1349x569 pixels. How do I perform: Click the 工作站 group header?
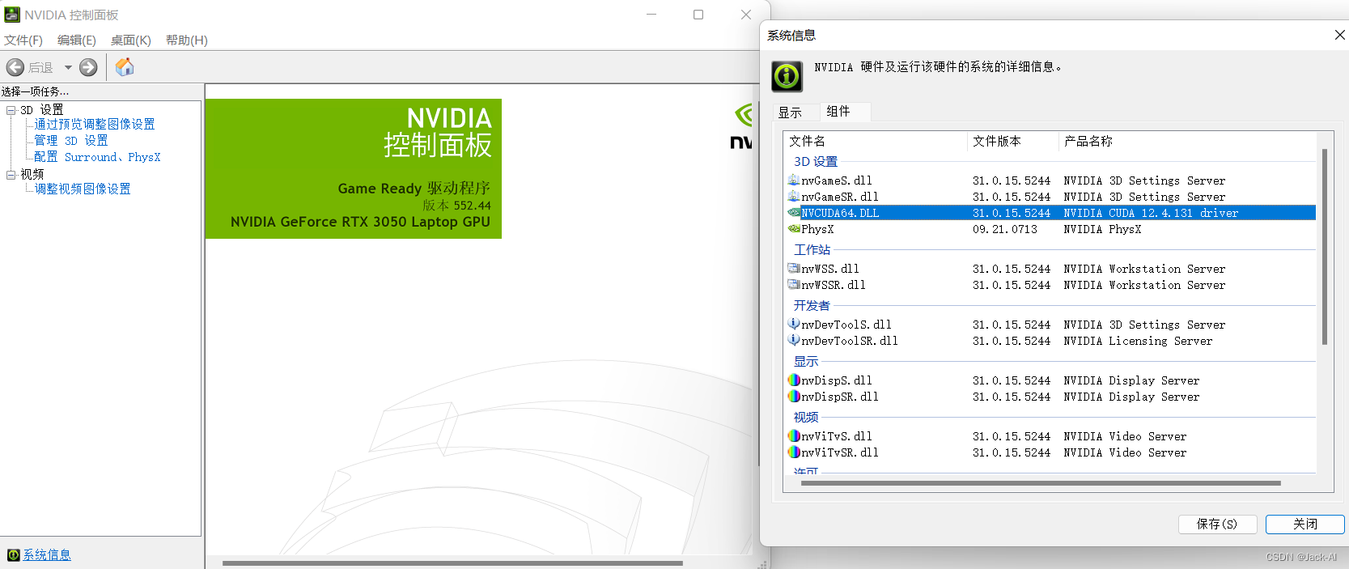(812, 249)
